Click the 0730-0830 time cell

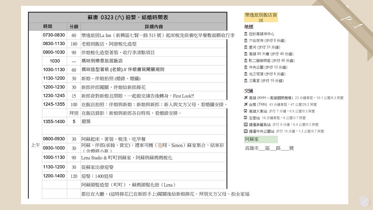click(x=54, y=35)
